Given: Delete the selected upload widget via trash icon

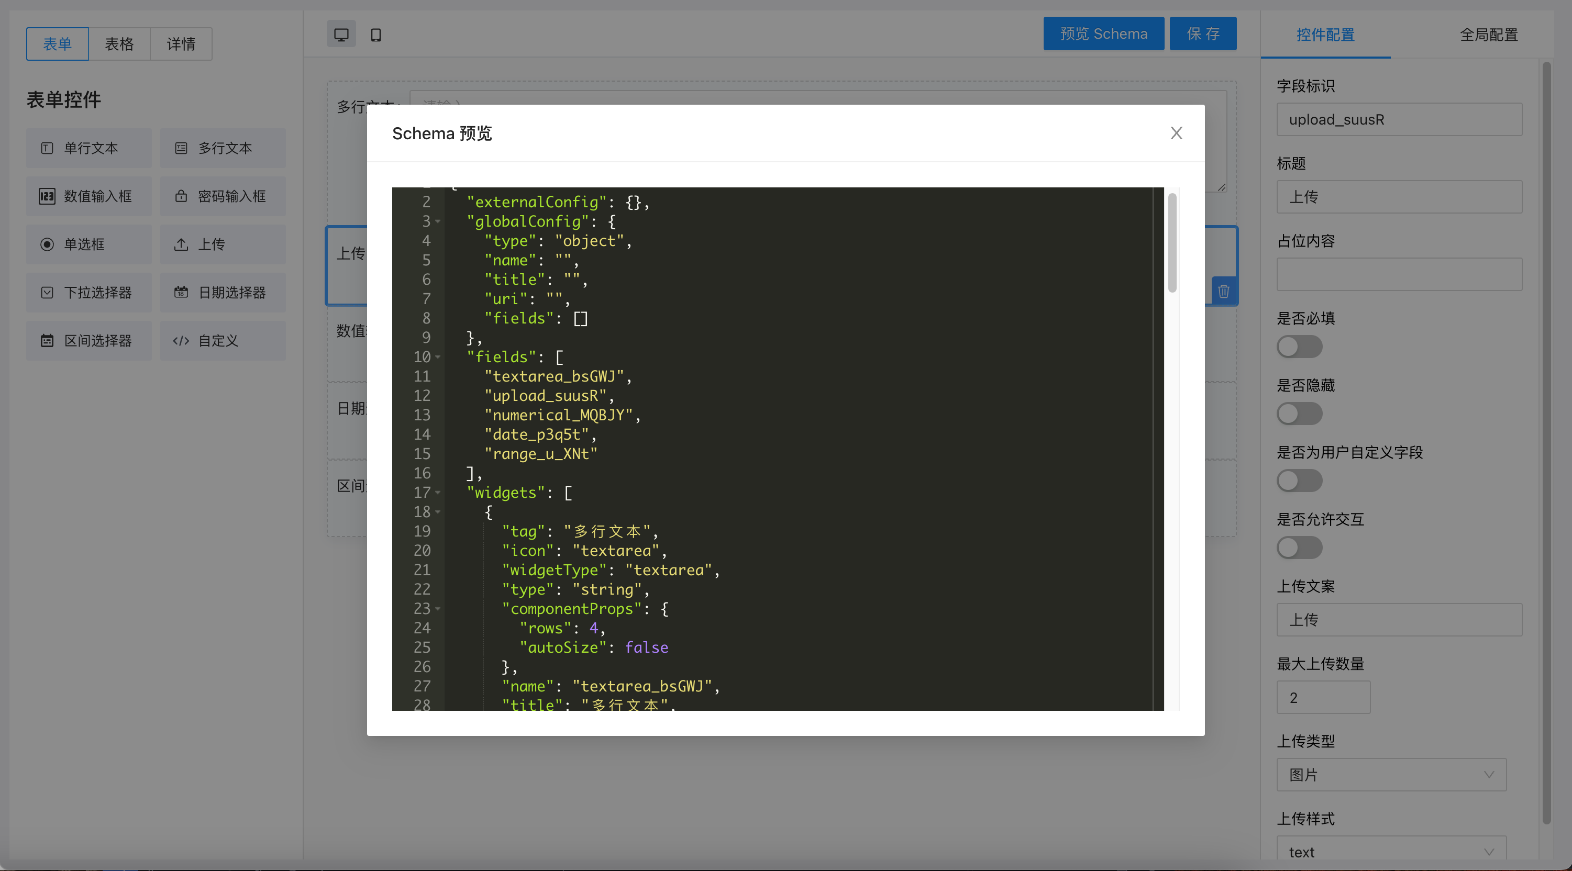Looking at the screenshot, I should 1224,292.
